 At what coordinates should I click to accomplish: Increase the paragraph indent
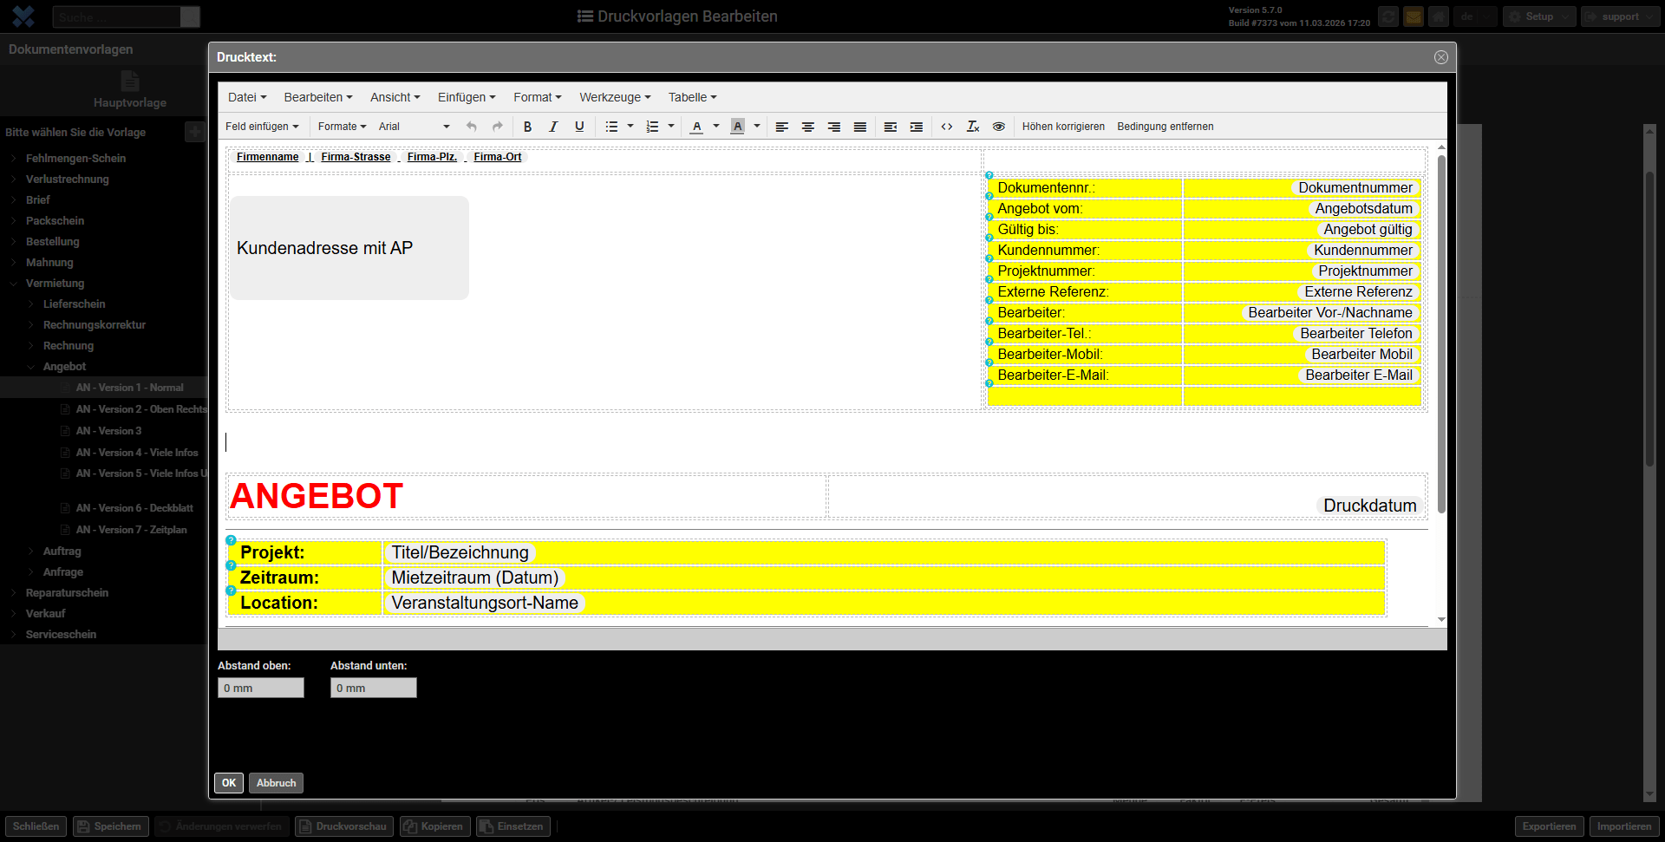pyautogui.click(x=916, y=127)
